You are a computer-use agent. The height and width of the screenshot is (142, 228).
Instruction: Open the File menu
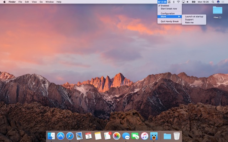pyautogui.click(x=20, y=2)
